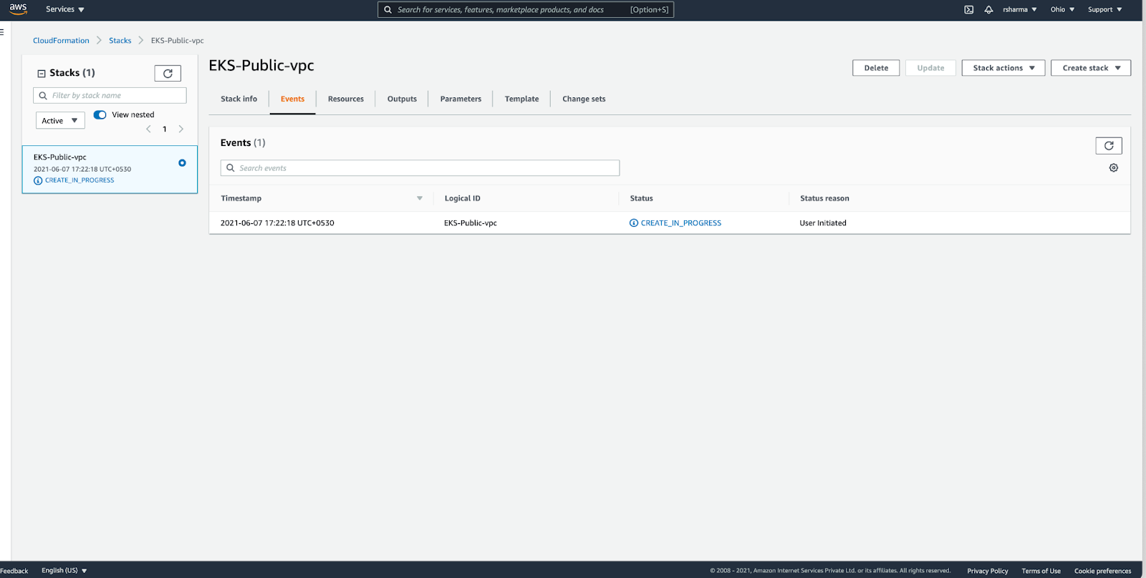Toggle the View nested switch

click(100, 114)
